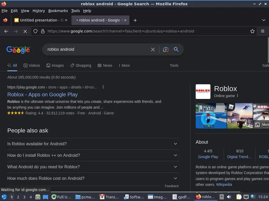
Task: Show site security padlock info
Action: (x=43, y=31)
